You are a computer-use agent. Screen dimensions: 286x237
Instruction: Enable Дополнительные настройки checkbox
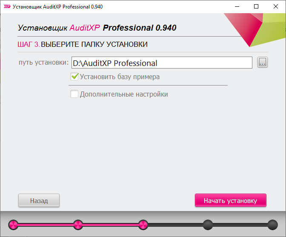[x=74, y=94]
